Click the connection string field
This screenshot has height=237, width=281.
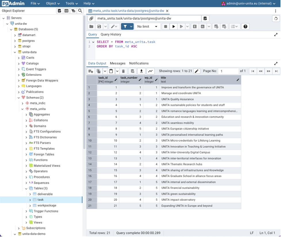[148, 18]
